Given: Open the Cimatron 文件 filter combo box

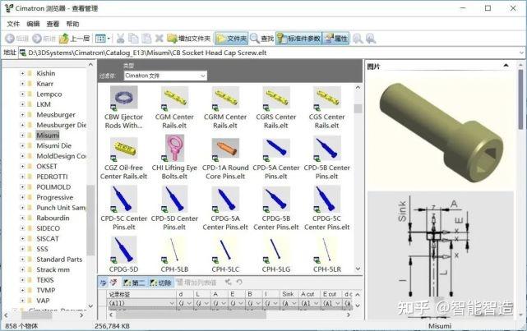Looking at the screenshot, I should [165, 76].
